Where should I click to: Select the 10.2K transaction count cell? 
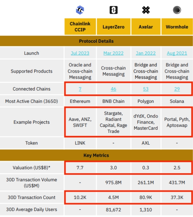tap(80, 197)
